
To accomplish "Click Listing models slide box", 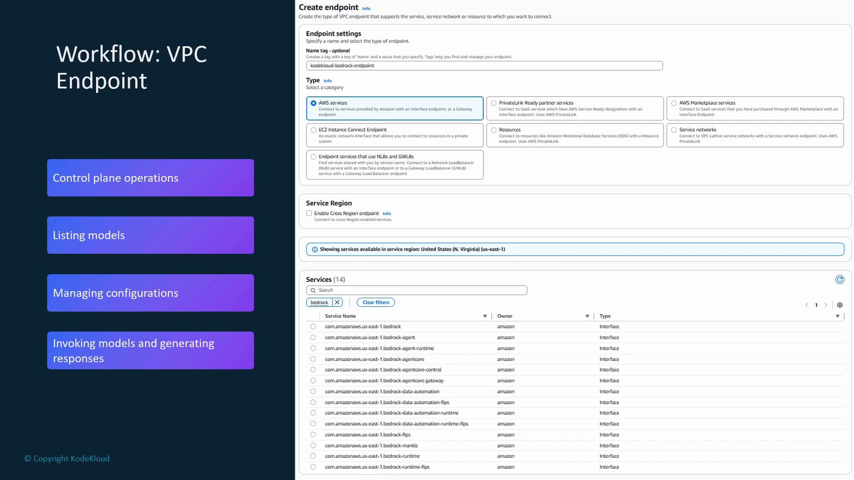I will (150, 235).
